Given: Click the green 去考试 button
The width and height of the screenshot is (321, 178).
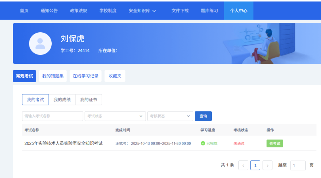Looking at the screenshot, I should [274, 143].
